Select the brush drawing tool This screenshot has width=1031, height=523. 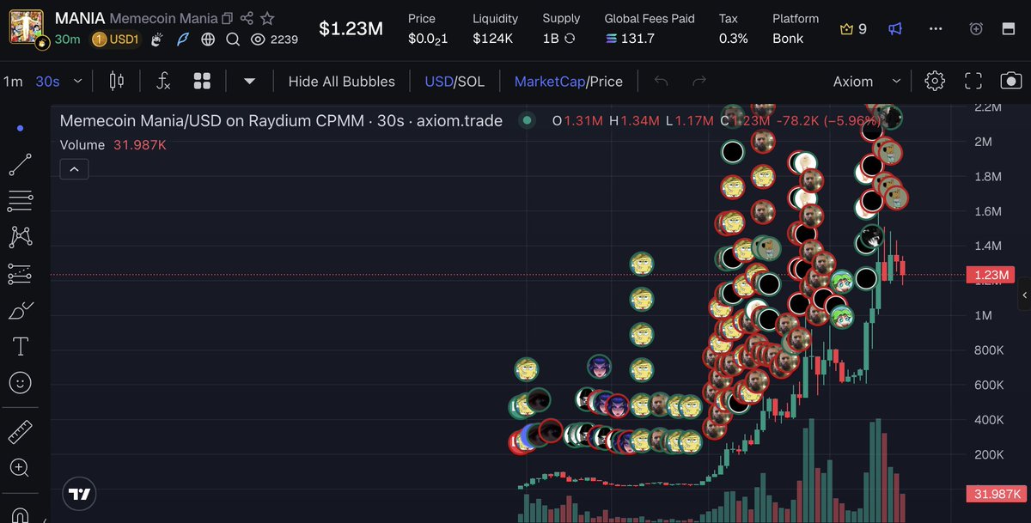(21, 311)
